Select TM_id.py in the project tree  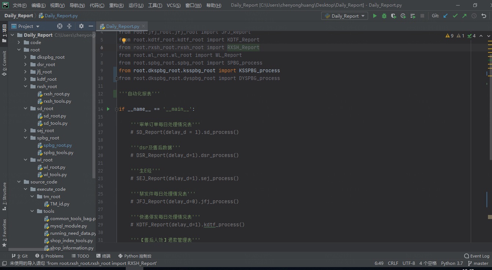tap(59, 204)
